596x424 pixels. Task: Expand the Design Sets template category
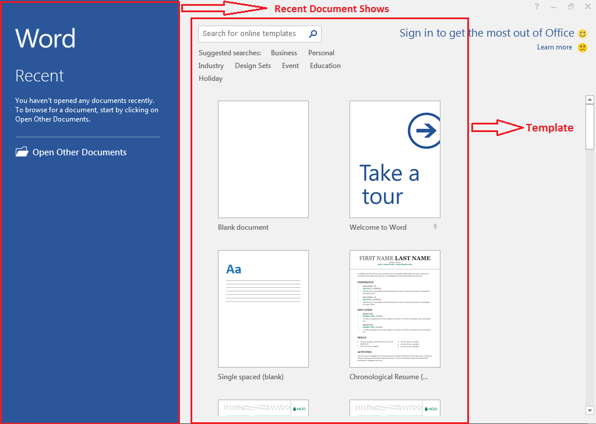pos(252,65)
